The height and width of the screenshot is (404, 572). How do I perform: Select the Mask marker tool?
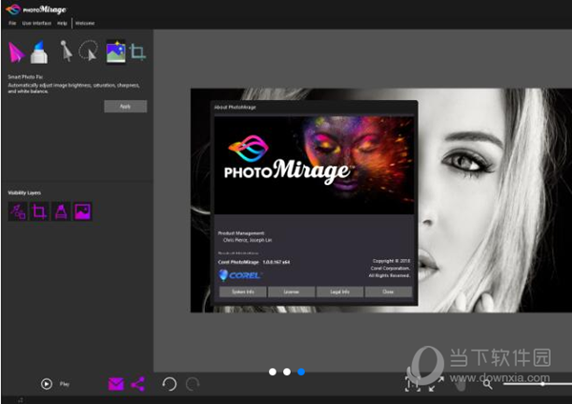pyautogui.click(x=39, y=52)
